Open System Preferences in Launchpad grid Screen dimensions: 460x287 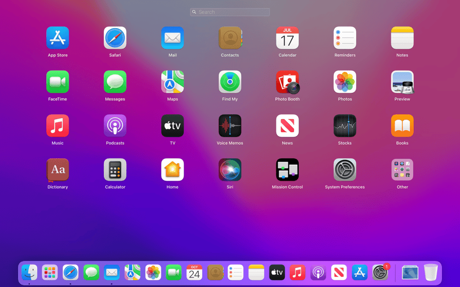[x=344, y=170]
